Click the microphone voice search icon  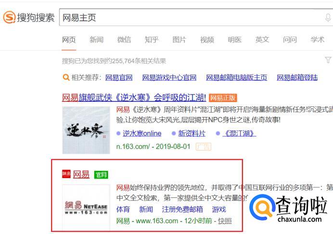point(328,17)
